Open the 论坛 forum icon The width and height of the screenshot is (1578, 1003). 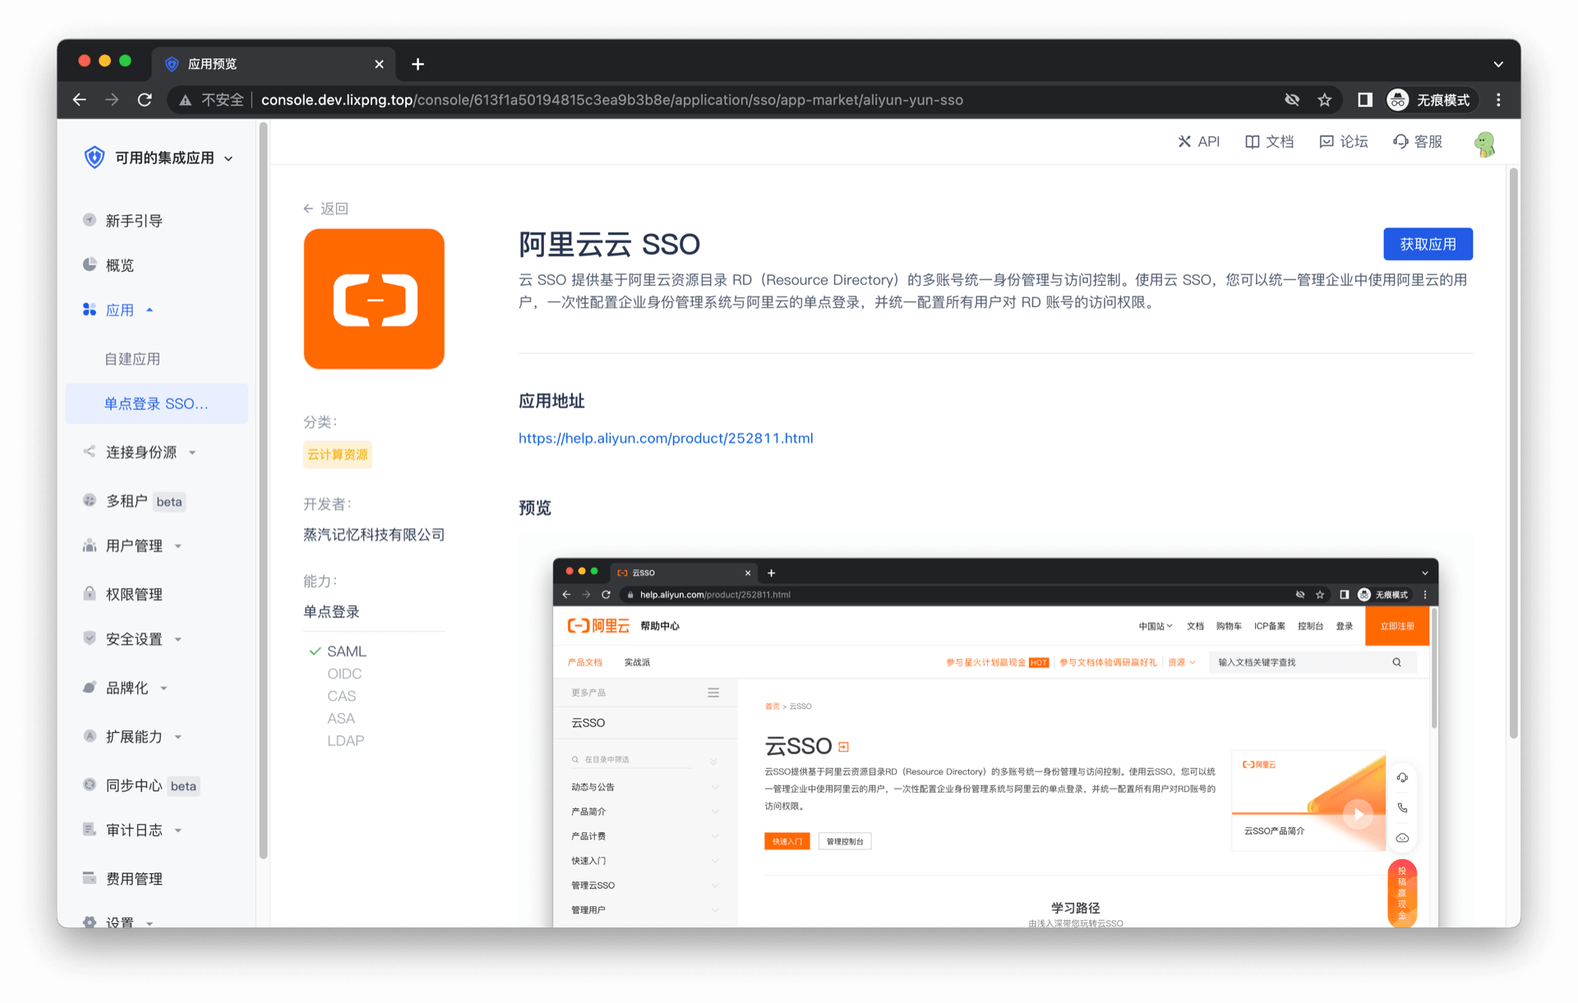(x=1326, y=141)
